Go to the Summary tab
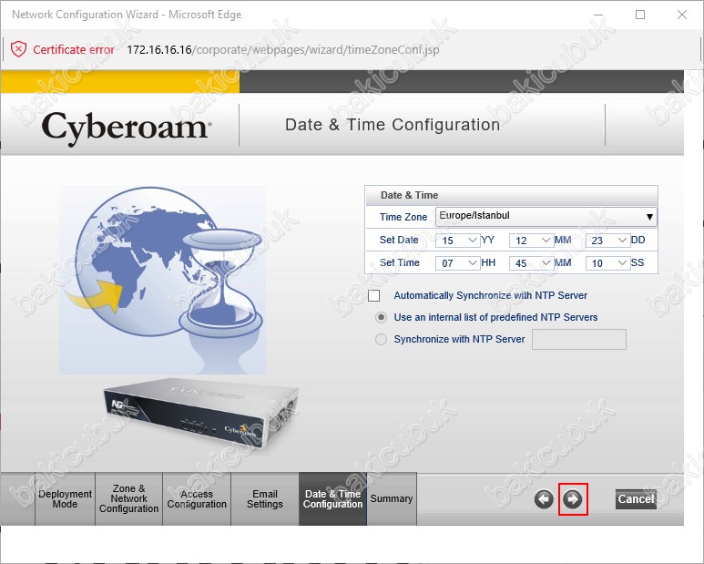 click(392, 499)
